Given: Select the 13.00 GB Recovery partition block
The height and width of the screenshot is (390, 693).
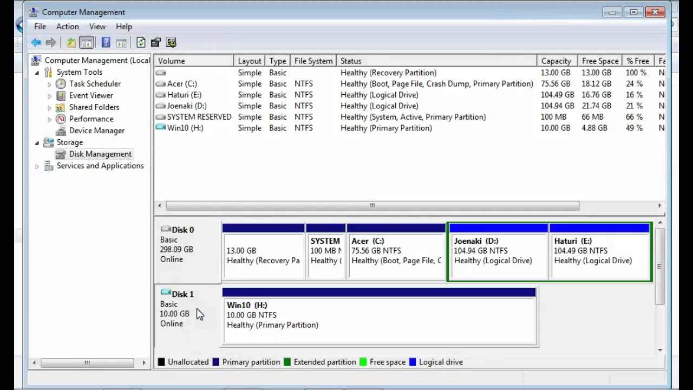Looking at the screenshot, I should pyautogui.click(x=263, y=252).
